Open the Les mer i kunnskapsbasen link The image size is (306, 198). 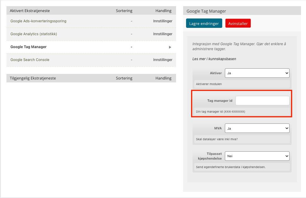[x=214, y=59]
